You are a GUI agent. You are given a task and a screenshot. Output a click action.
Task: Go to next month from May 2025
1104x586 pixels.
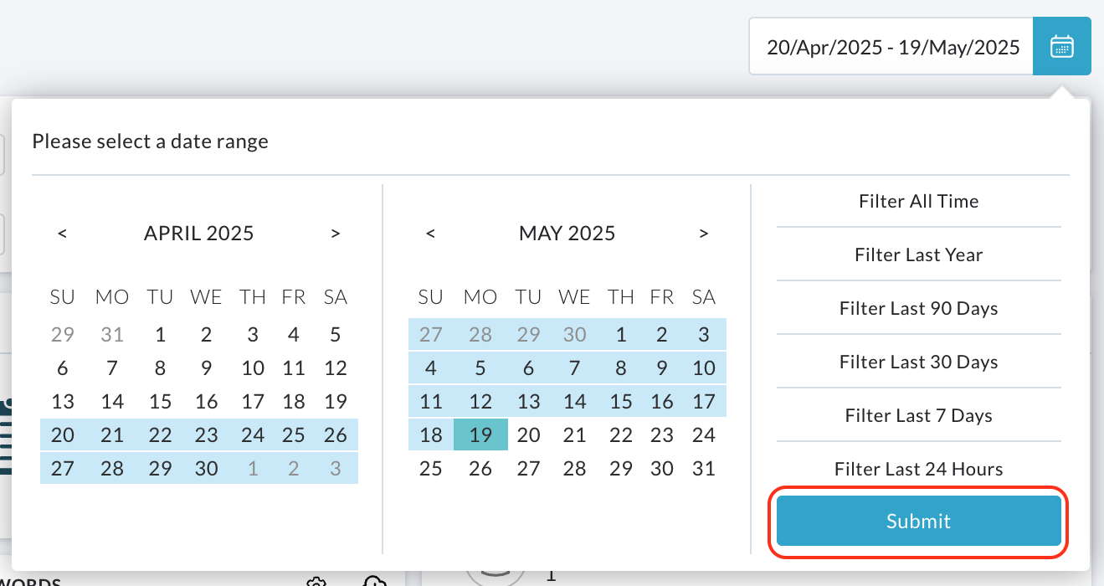click(704, 234)
